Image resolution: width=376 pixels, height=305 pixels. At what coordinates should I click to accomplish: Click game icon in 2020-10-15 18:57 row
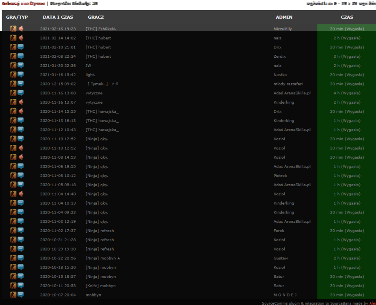pos(13,277)
